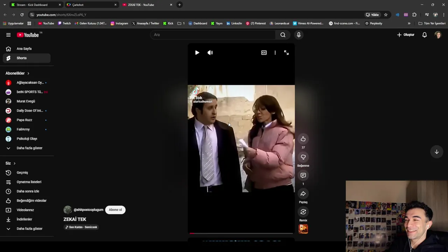Open Videolarınız page

pyautogui.click(x=27, y=210)
